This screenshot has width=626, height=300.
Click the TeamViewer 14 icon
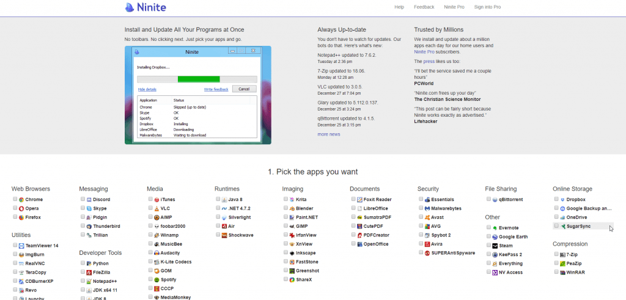(x=21, y=246)
